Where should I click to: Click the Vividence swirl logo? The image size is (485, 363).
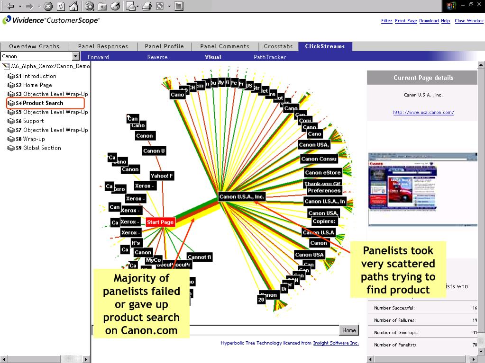[x=7, y=20]
